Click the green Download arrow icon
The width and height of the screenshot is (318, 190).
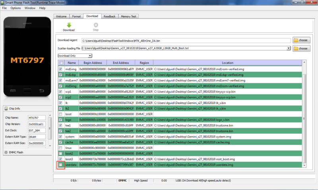point(69,25)
